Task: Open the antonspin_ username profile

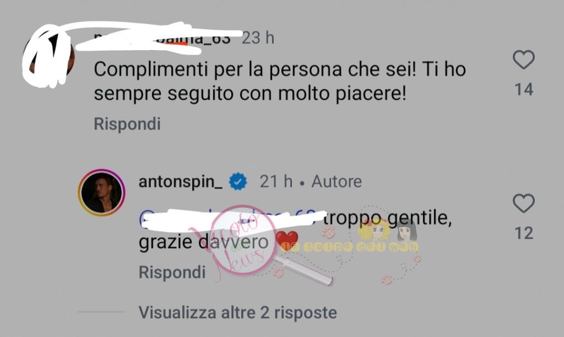Action: pyautogui.click(x=181, y=181)
